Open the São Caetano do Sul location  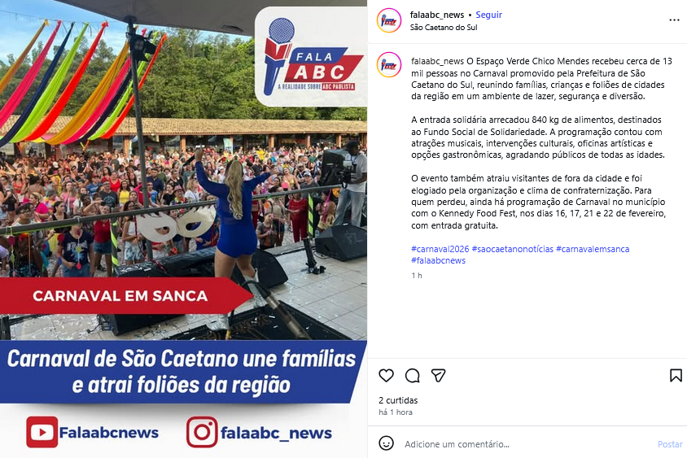[444, 27]
